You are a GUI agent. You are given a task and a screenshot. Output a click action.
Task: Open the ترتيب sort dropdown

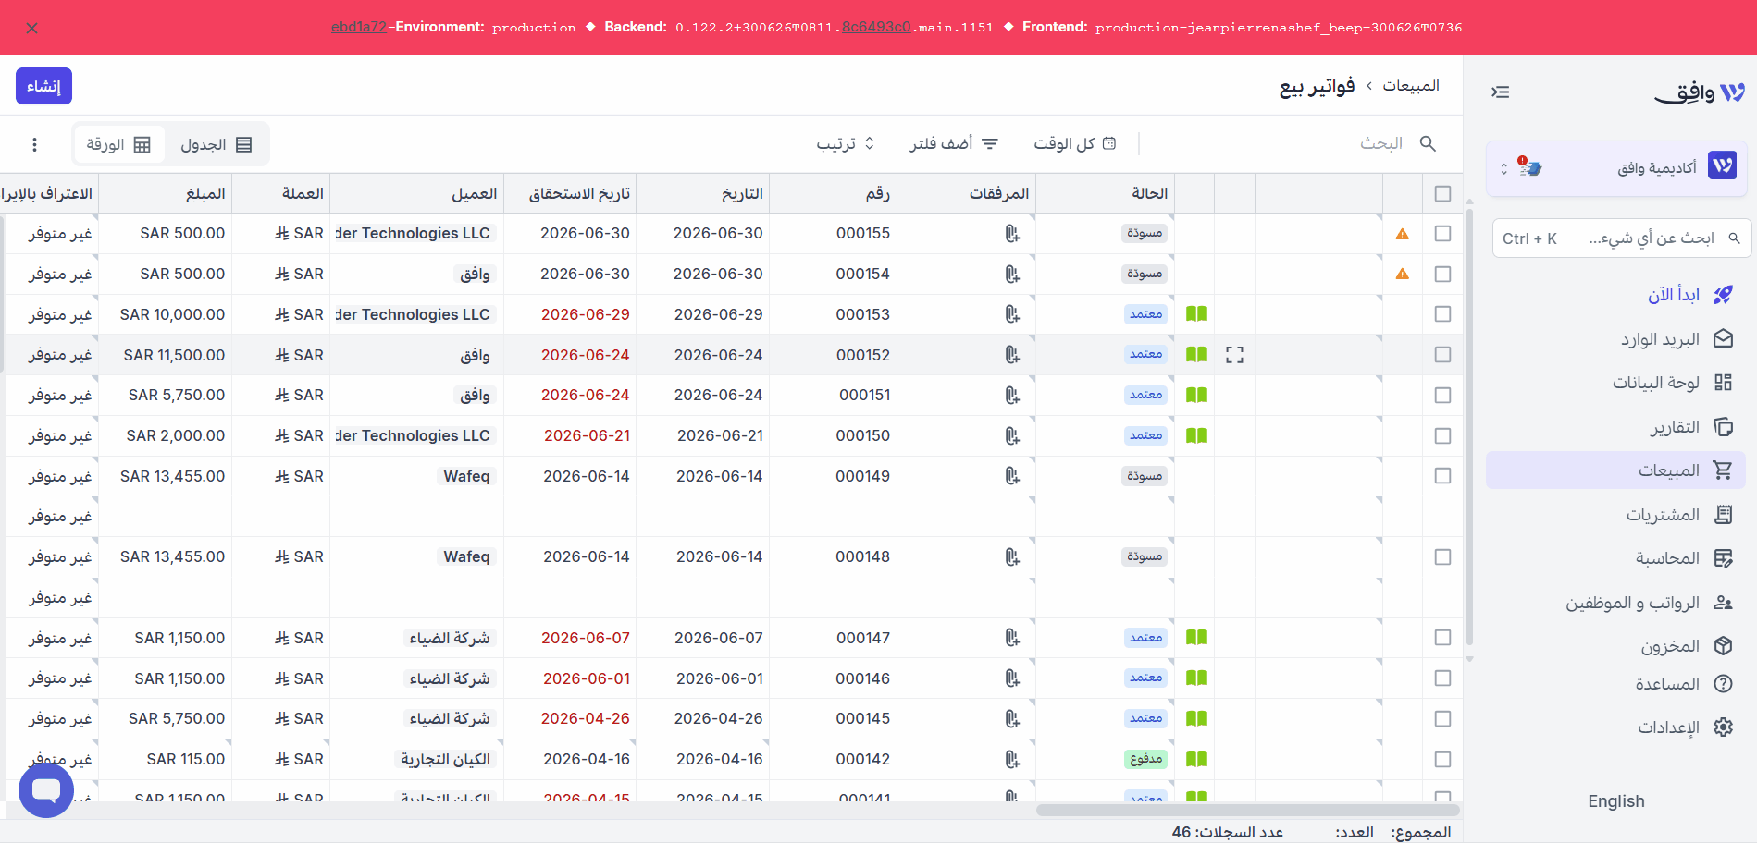[x=845, y=143]
